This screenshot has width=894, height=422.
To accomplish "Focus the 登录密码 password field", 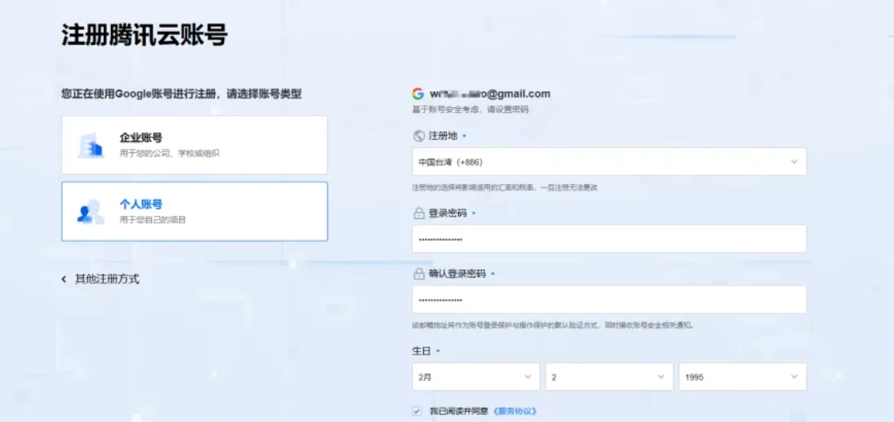I will click(x=609, y=239).
